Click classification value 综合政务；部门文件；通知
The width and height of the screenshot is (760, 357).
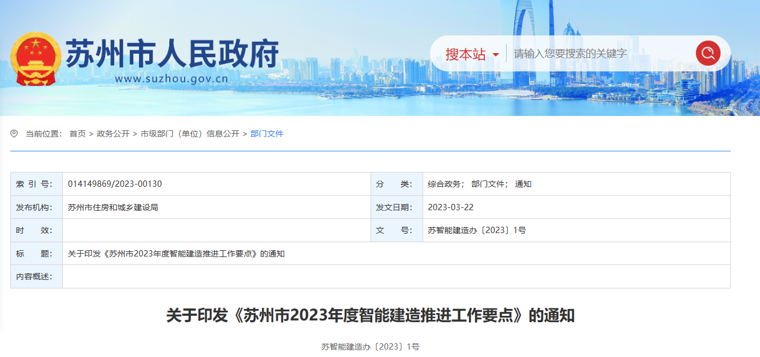click(480, 184)
